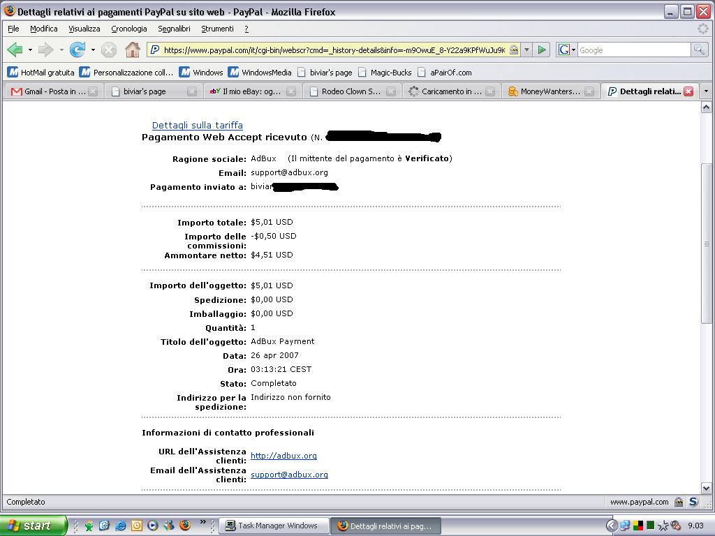This screenshot has width=715, height=536.
Task: Click the vertical scrollbar up arrow
Action: [706, 107]
